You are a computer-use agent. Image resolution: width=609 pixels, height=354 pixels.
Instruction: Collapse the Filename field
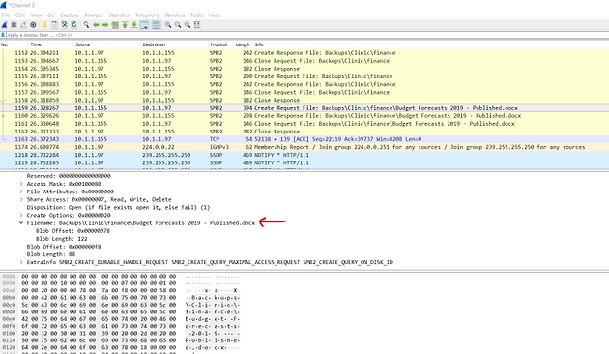(21, 223)
